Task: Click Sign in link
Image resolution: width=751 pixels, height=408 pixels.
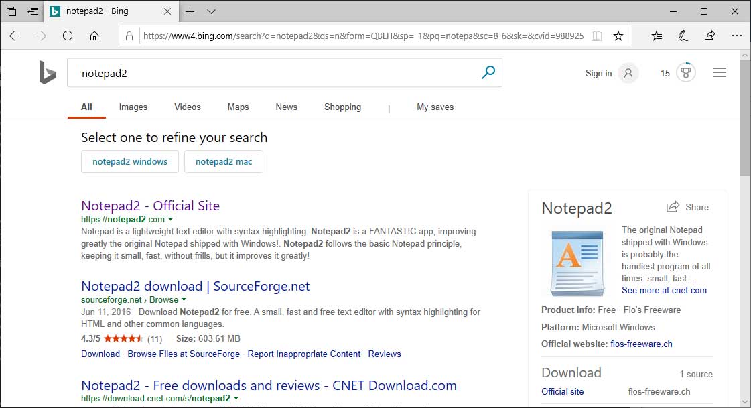Action: (598, 73)
